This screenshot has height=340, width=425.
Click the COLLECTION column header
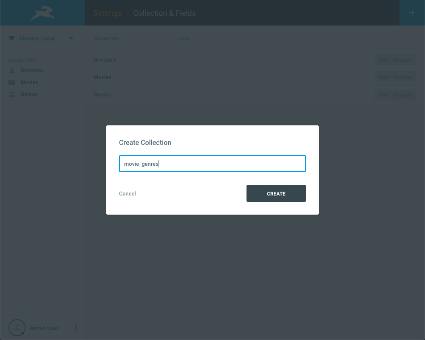[106, 39]
